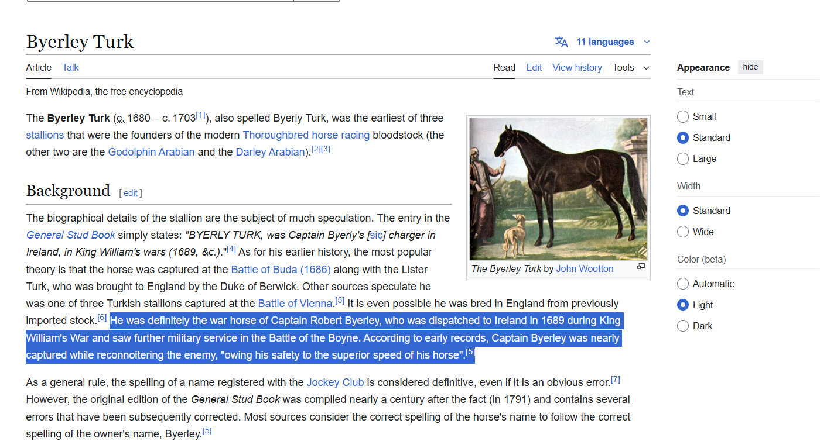Open the Battle of Vienna link

tap(295, 304)
